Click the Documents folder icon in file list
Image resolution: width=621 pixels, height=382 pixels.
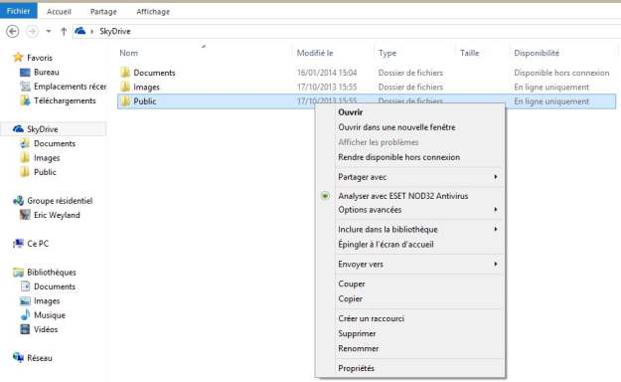pyautogui.click(x=125, y=73)
